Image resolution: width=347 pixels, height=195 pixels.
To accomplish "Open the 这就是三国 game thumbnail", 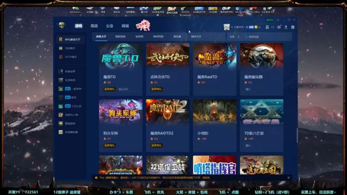I will (x=262, y=165).
